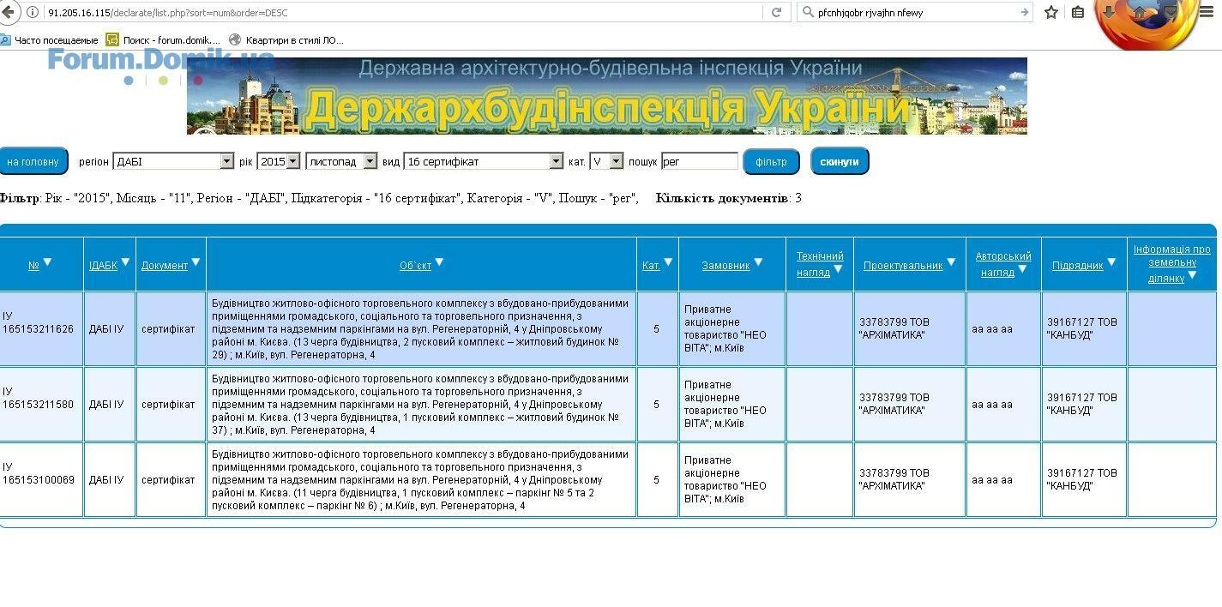Show site information for this address
Viewport: 1222px width, 607px height.
[33, 12]
